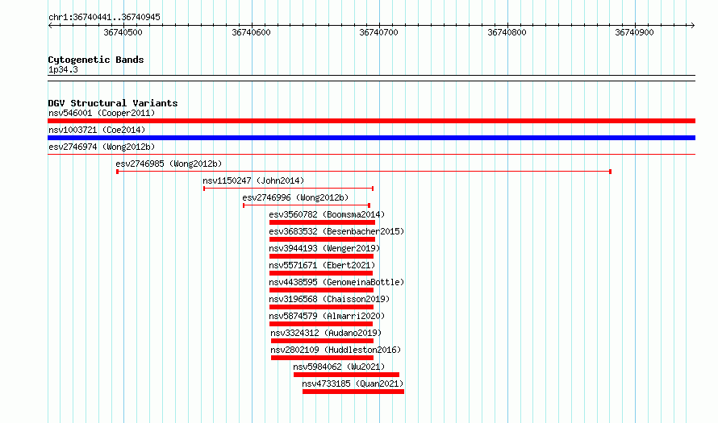Open nsv5984062 (Wu2021) variant label
Screen dimensions: 718x423
coord(340,367)
